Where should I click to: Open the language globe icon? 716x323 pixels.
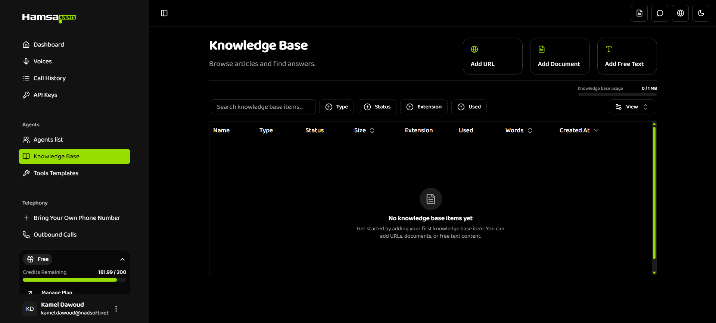coord(680,13)
